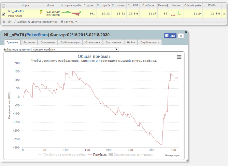Toggle the select-all checkbox in table header
Viewport: 228px width, 166px height.
[4, 6]
